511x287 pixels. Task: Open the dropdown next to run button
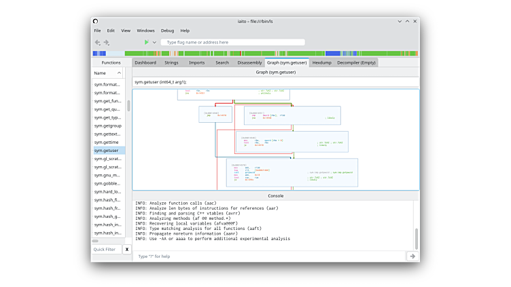coord(154,42)
